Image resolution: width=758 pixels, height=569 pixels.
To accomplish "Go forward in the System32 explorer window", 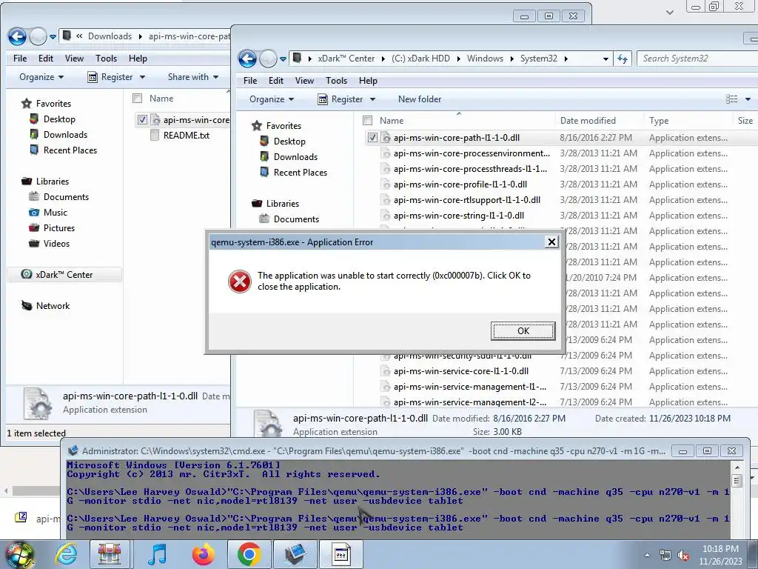I will point(268,59).
